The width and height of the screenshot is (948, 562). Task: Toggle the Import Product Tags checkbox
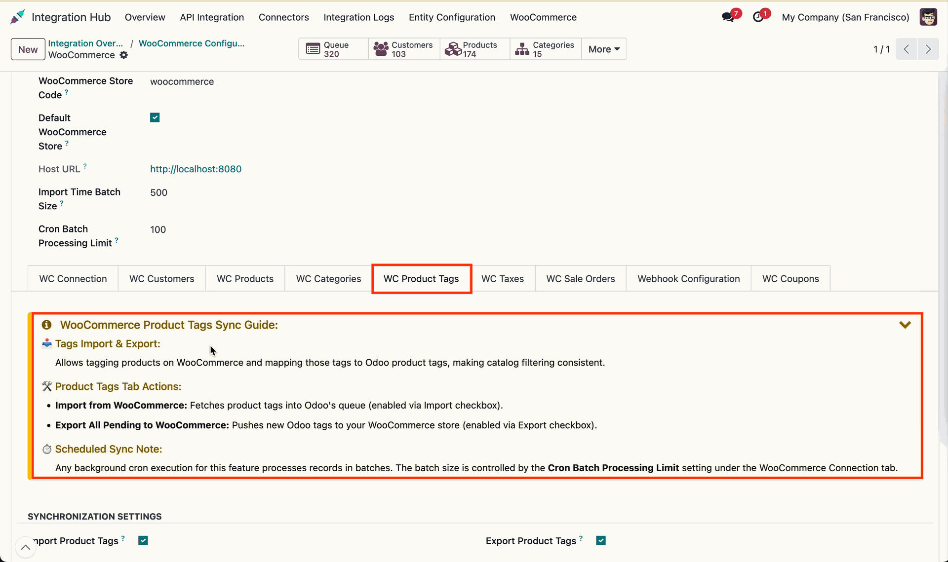(x=143, y=540)
